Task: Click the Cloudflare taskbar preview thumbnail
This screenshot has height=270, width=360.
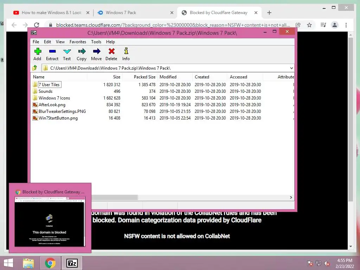Action: point(50,221)
